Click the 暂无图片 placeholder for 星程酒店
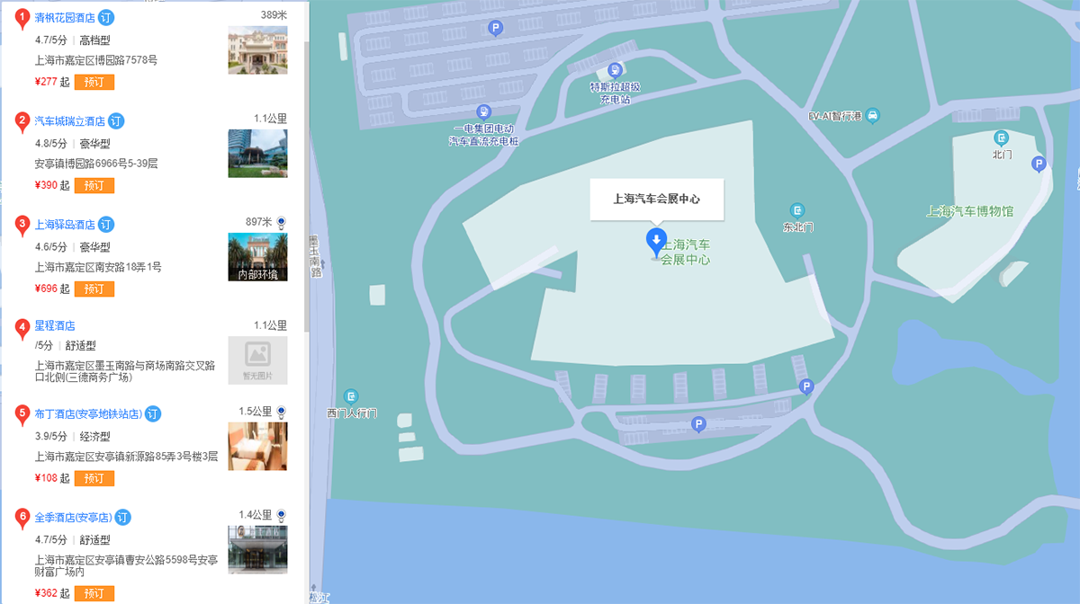Viewport: 1080px width, 604px height. [257, 360]
